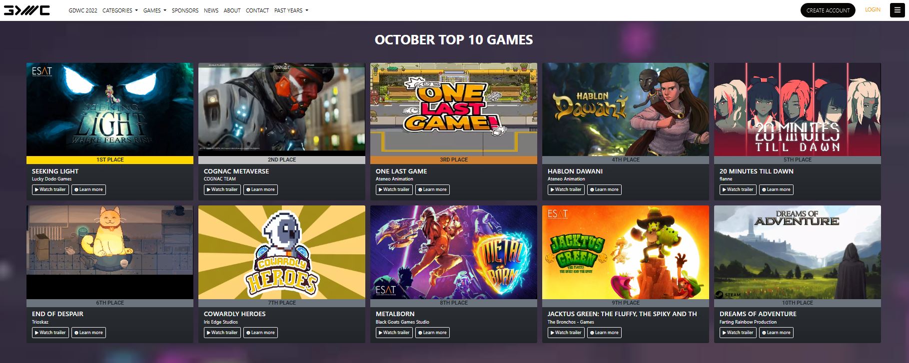Learn more about Cognac Metaverse

260,189
